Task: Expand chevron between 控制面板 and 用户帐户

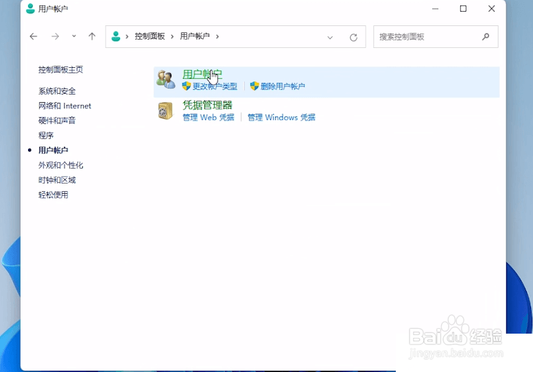Action: 172,36
